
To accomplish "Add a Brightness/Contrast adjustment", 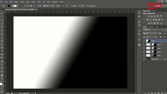I will click(149, 16).
